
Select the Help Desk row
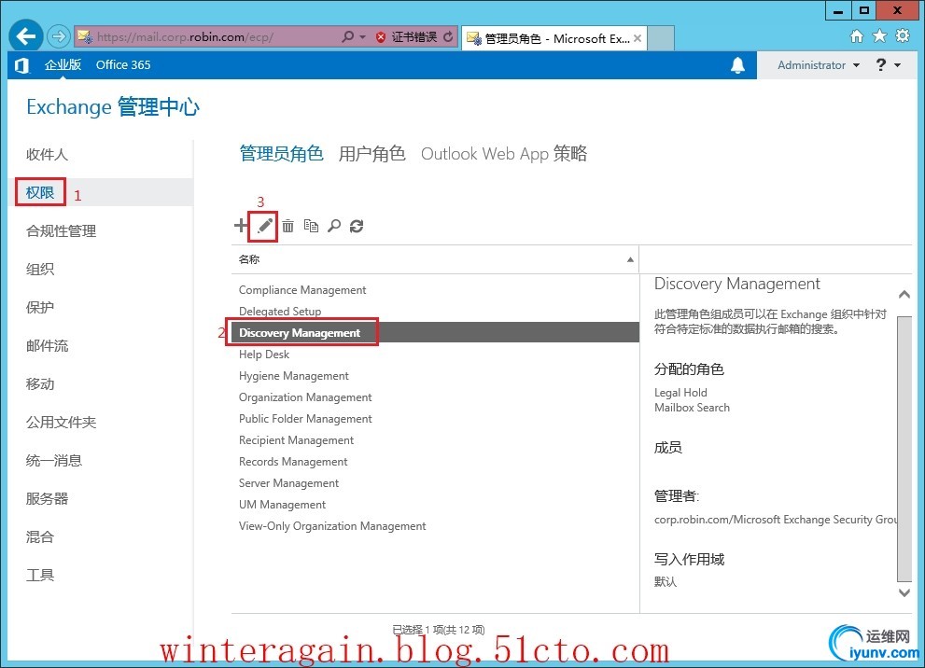(x=435, y=355)
